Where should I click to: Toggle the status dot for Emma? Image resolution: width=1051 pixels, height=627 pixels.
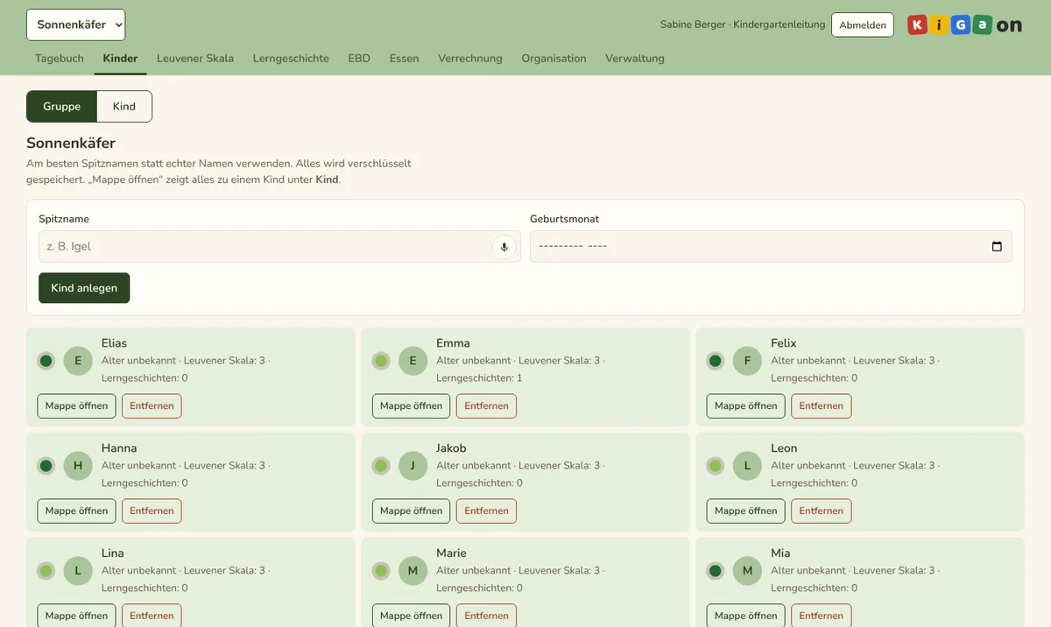[381, 361]
